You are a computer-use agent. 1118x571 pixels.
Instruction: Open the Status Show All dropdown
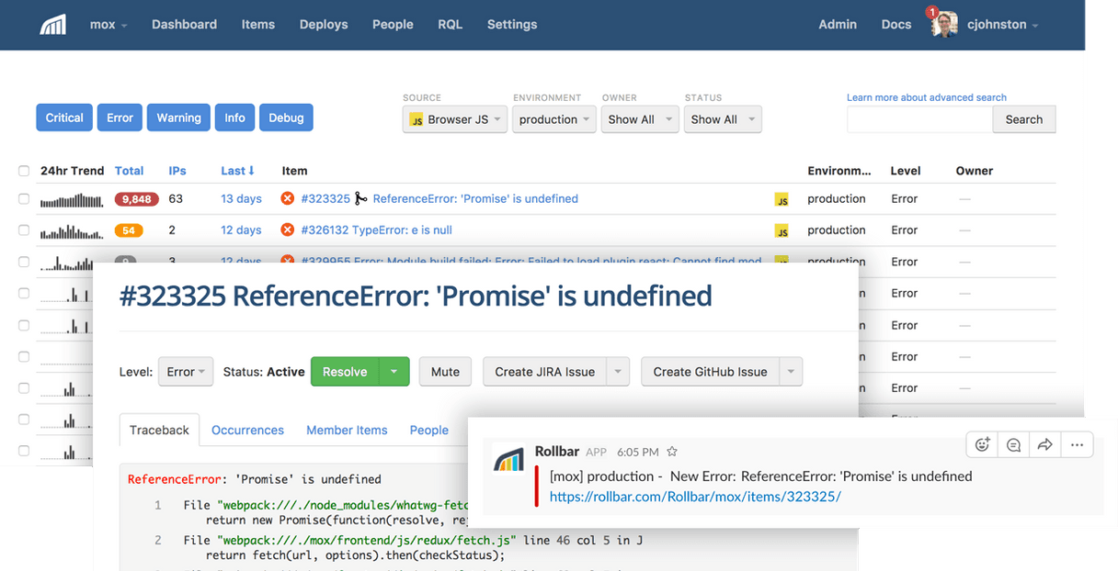[723, 119]
